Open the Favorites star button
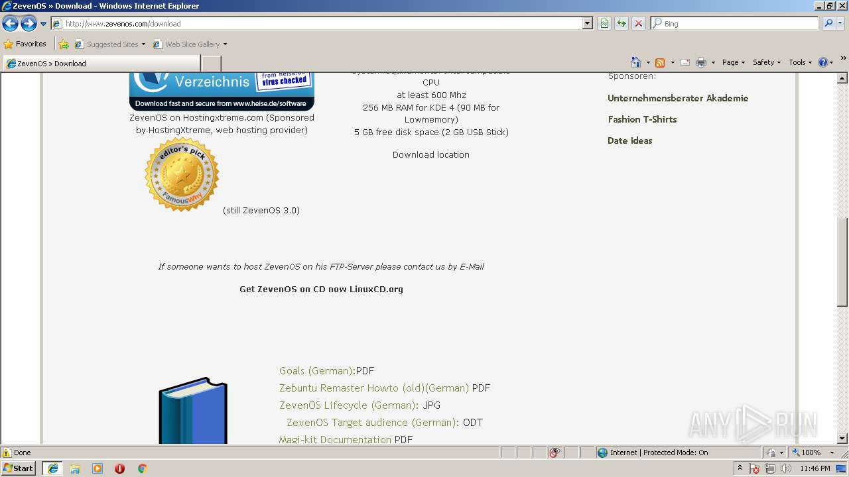 (x=25, y=44)
